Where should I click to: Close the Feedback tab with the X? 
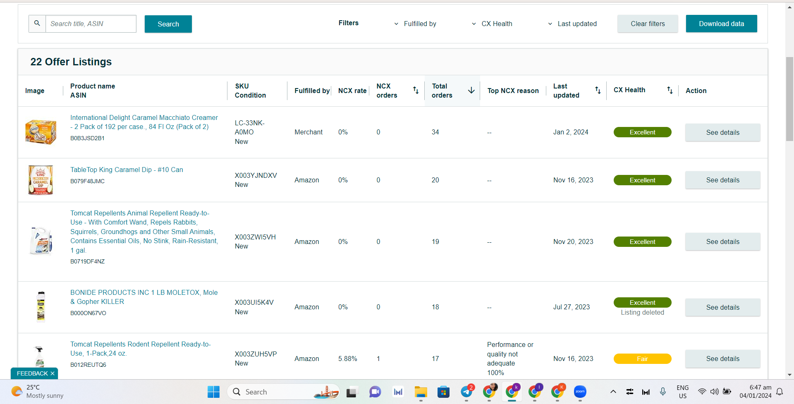(53, 373)
